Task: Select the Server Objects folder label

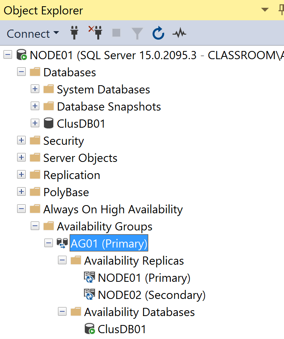Action: click(80, 158)
